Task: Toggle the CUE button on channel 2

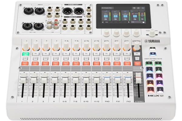Action: pyautogui.click(x=36, y=58)
